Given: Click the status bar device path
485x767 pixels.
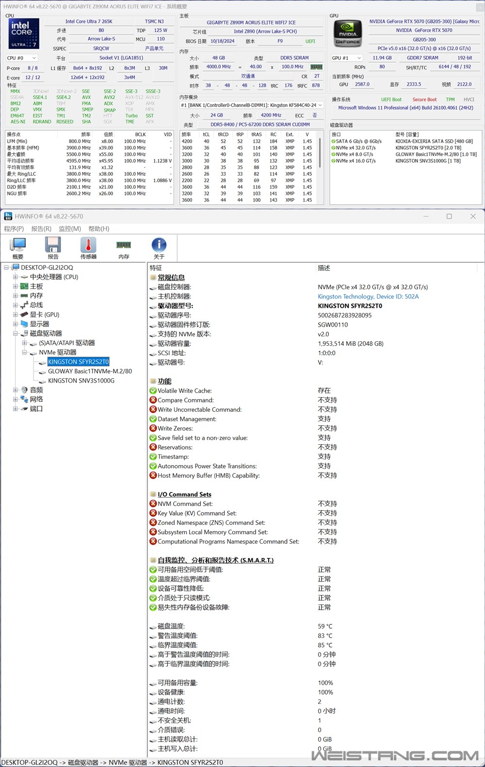Looking at the screenshot, I should [x=113, y=763].
